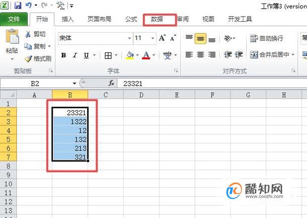This screenshot has height=218, width=307.
Task: Select Top Align icon
Action: pos(189,38)
